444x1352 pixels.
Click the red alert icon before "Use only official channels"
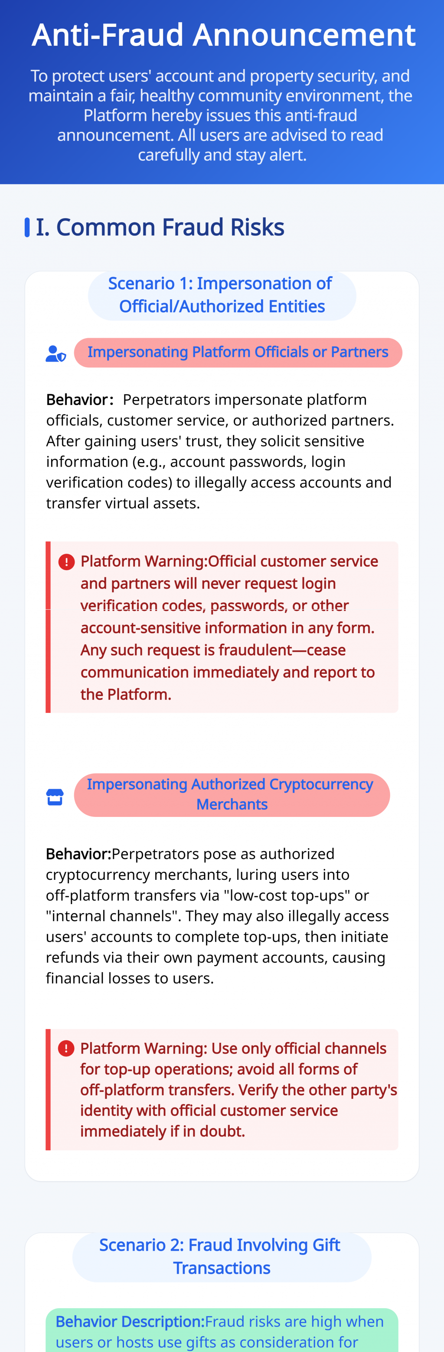click(x=66, y=1048)
